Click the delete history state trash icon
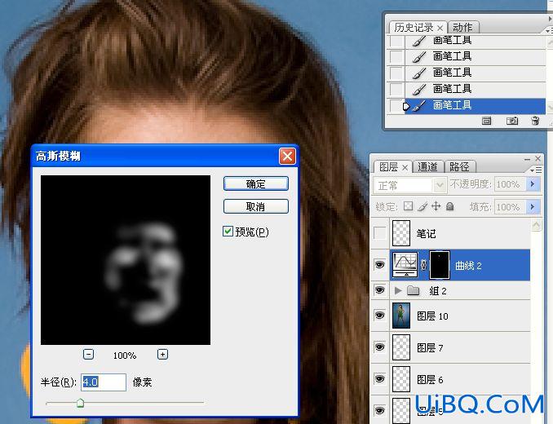Image resolution: width=553 pixels, height=424 pixels. (535, 121)
